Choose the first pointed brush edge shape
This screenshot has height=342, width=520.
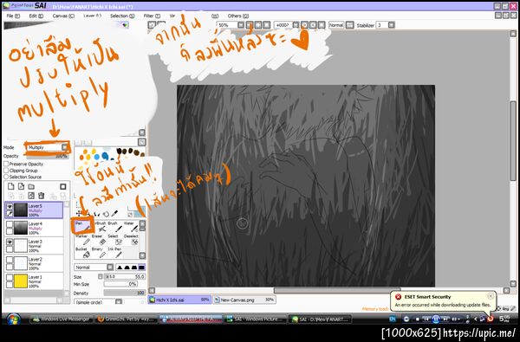(x=120, y=267)
